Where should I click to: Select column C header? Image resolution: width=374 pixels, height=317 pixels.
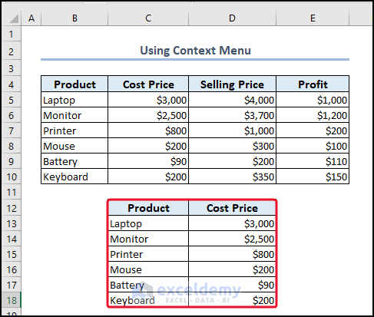point(148,18)
